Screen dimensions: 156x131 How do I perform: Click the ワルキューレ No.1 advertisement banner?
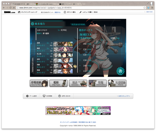tap(78, 110)
